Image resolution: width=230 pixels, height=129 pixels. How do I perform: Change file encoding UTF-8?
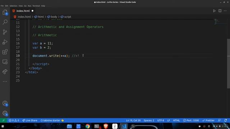[x=161, y=120]
